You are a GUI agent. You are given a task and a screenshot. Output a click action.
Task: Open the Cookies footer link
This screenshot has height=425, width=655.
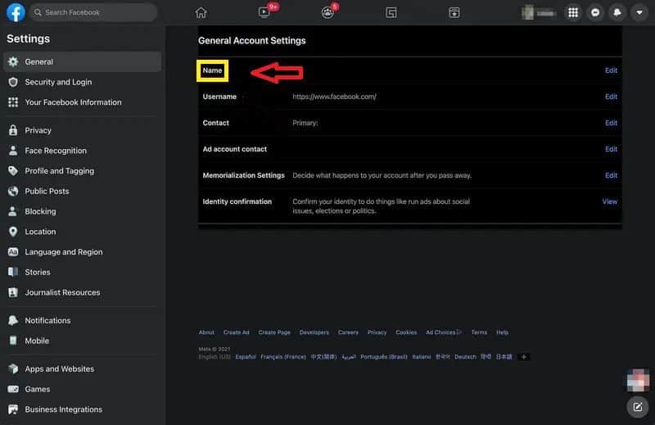406,332
